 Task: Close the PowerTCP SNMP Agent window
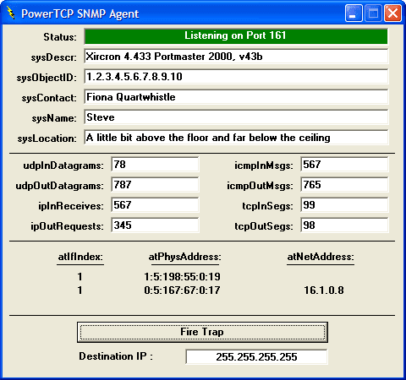[x=392, y=14]
